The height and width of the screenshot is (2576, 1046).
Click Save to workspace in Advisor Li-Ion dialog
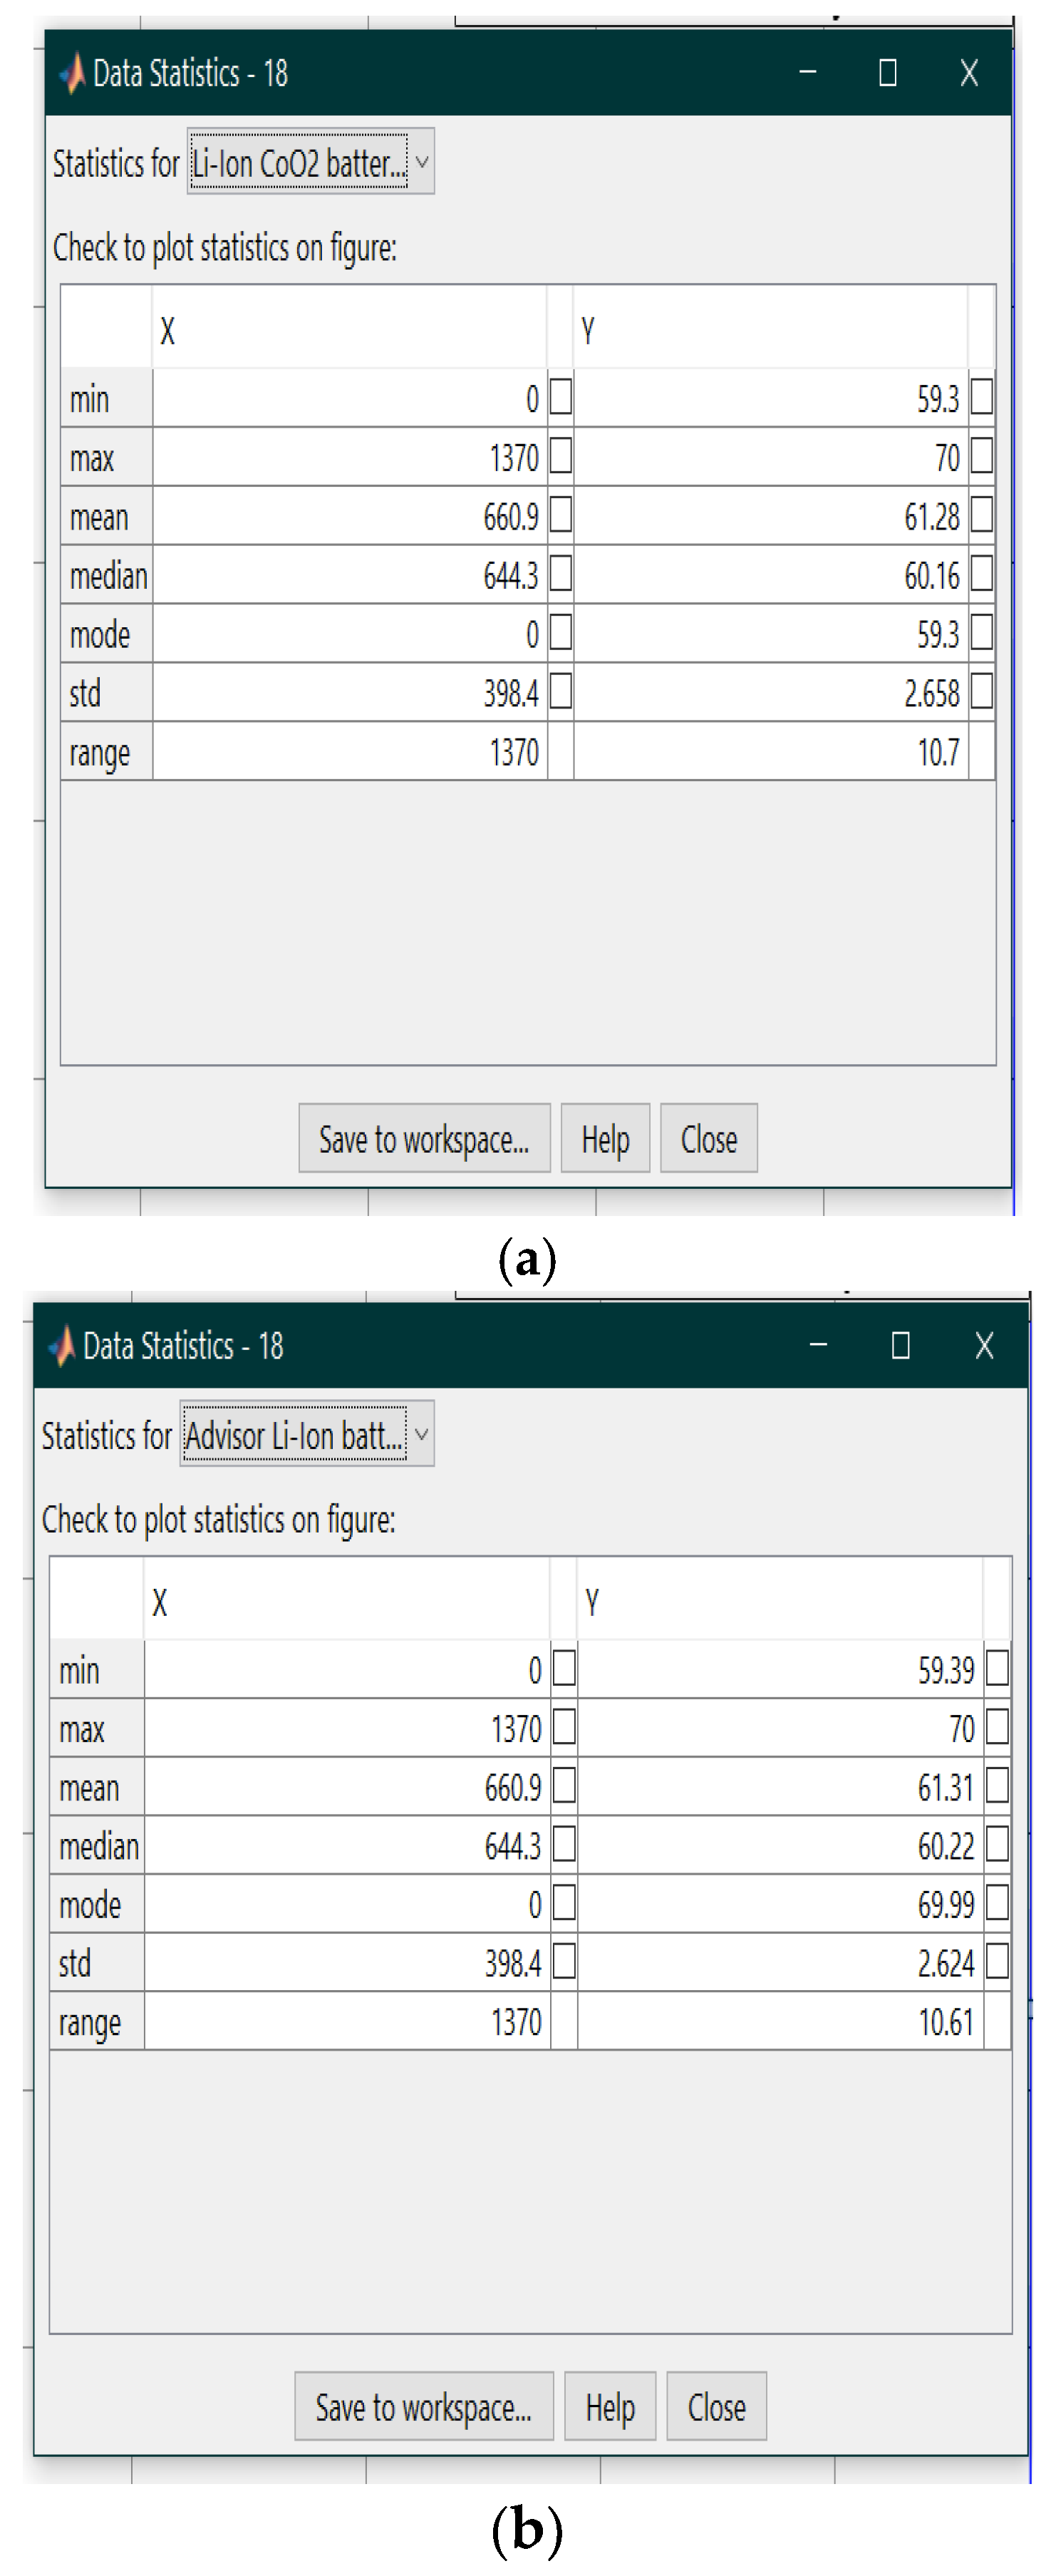click(423, 2406)
